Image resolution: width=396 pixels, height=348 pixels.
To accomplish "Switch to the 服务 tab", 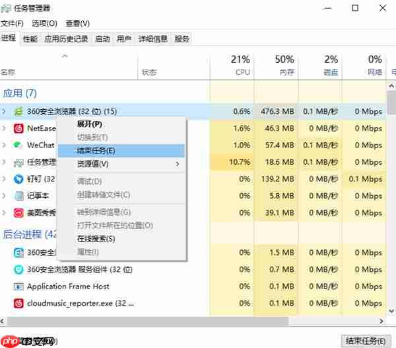I will pyautogui.click(x=182, y=39).
